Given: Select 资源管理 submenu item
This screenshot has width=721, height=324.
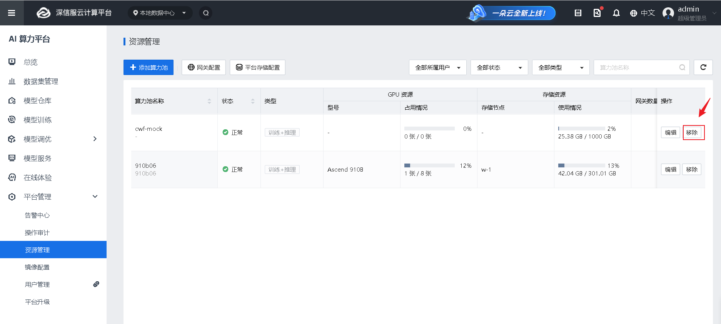Looking at the screenshot, I should click(53, 250).
